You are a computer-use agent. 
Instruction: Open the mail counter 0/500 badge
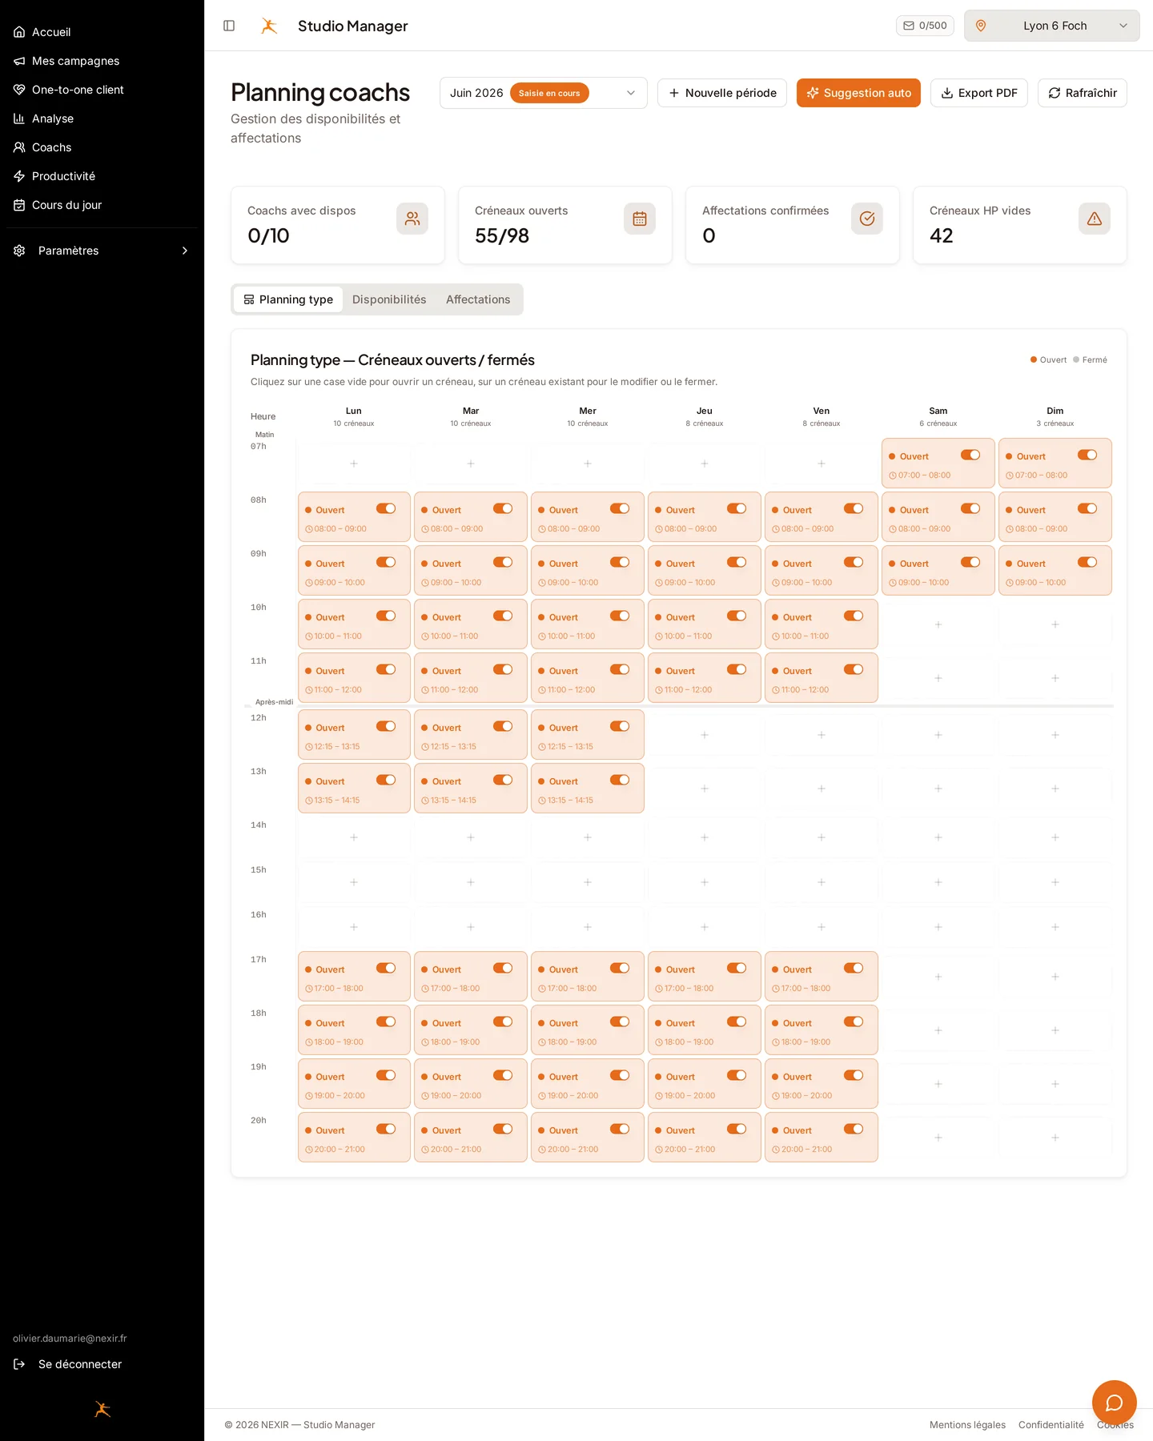[925, 26]
